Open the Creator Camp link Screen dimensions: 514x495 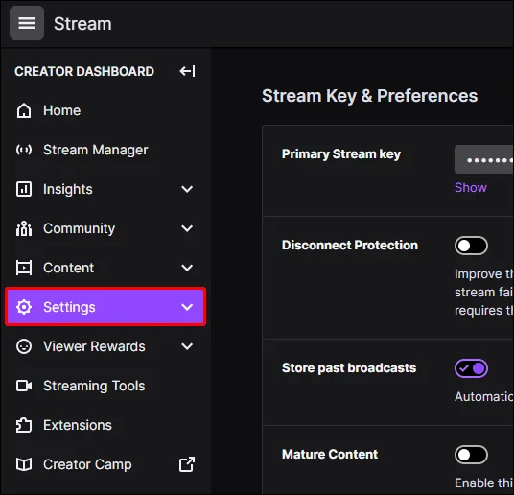(x=105, y=464)
